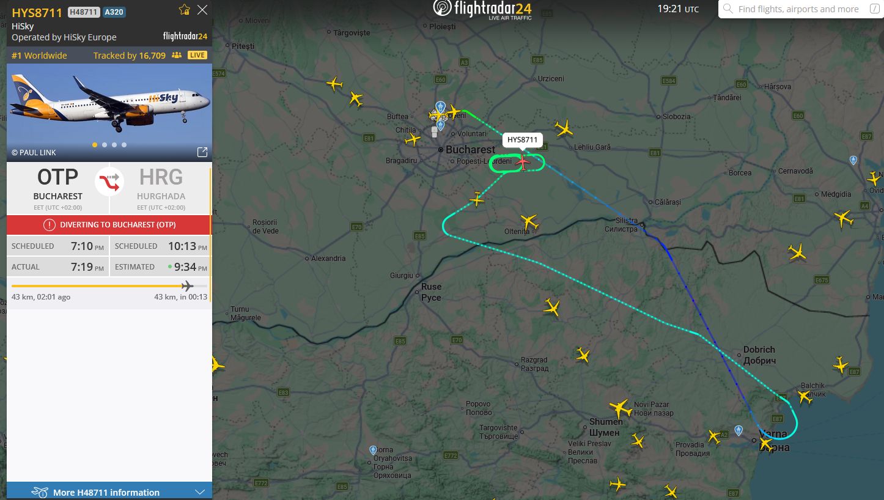This screenshot has width=884, height=500.
Task: Show second aircraft photo via dot
Action: (x=104, y=145)
